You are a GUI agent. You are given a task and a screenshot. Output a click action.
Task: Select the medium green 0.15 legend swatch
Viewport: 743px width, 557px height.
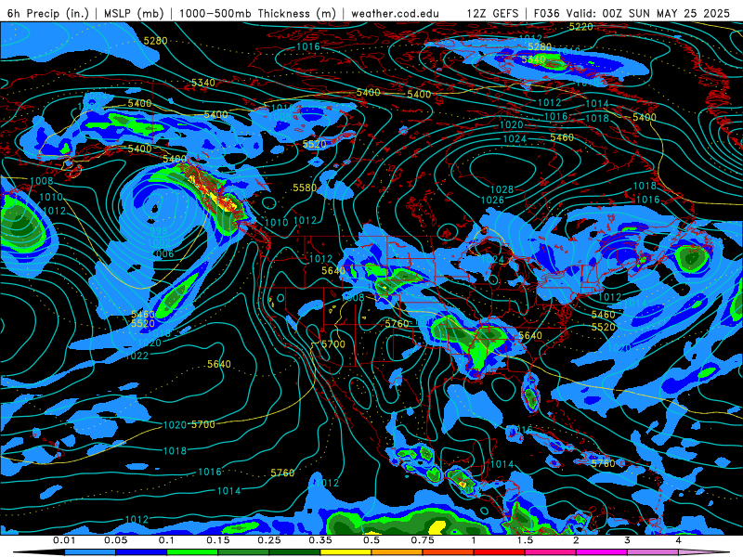click(x=243, y=552)
